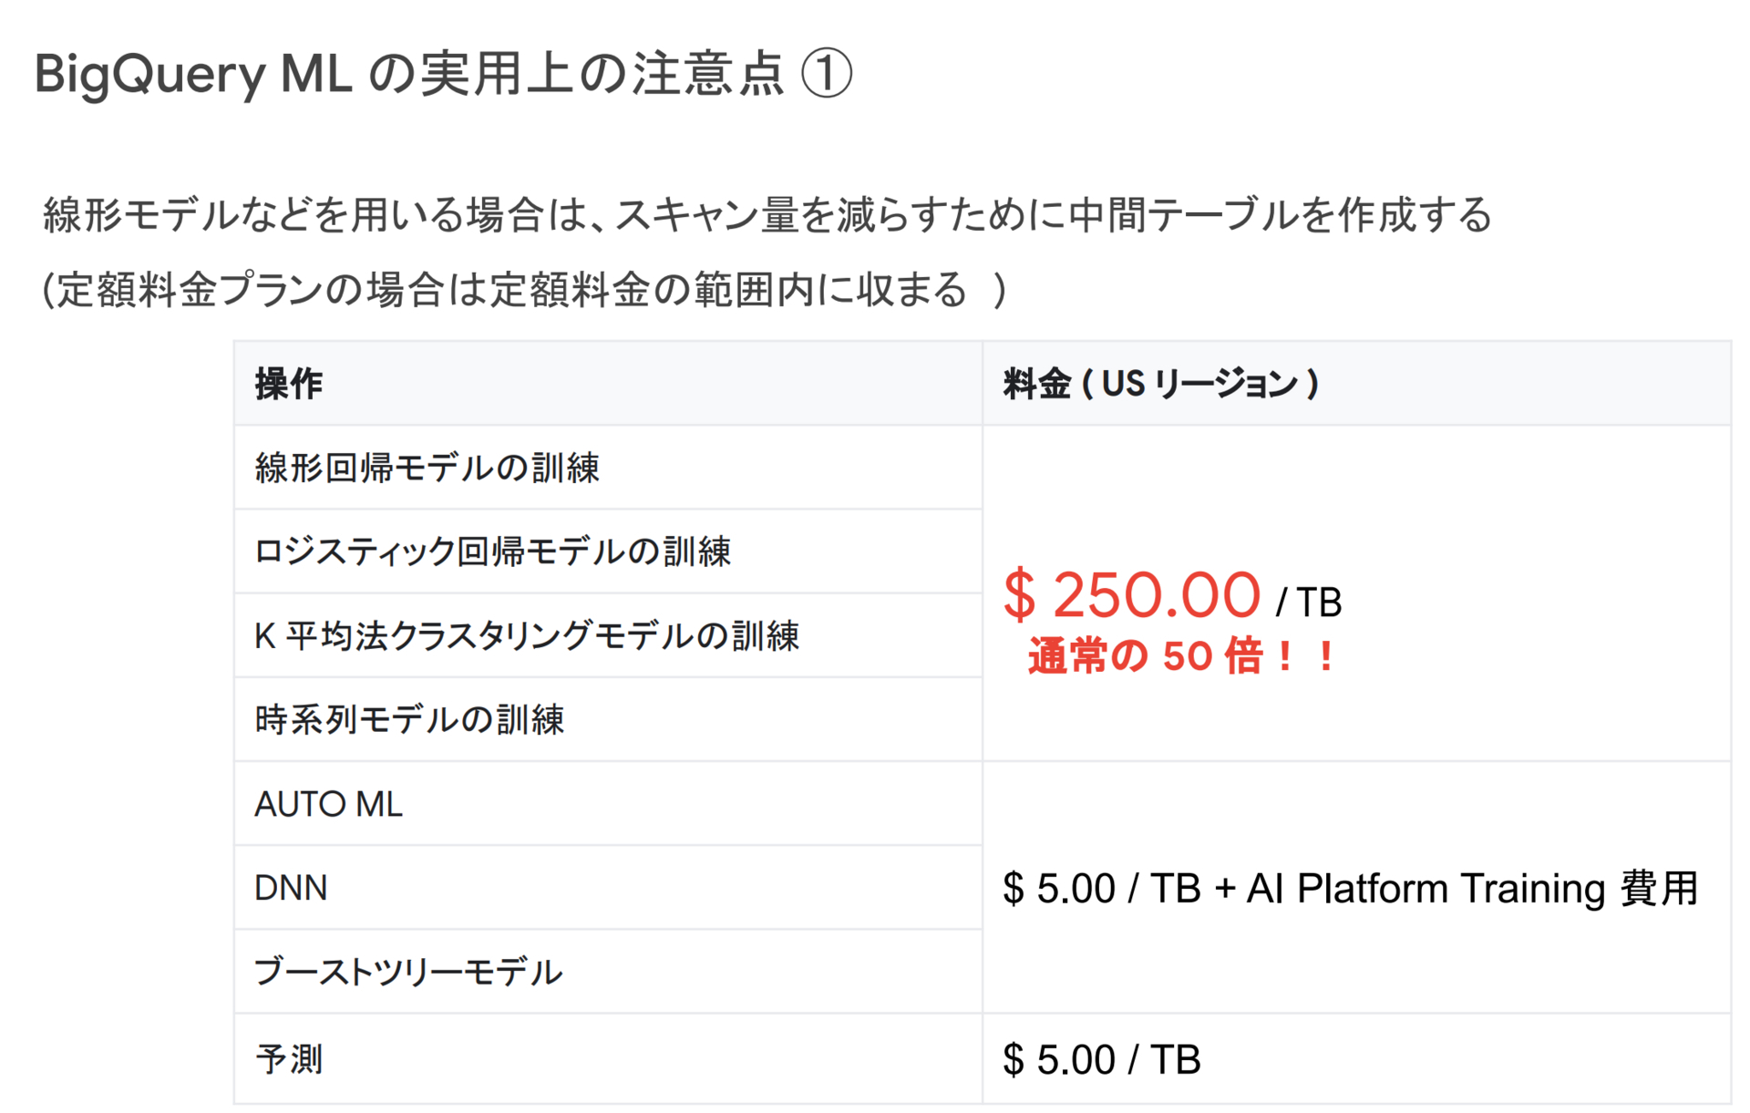This screenshot has width=1750, height=1113.
Task: Click the 料金 (US リージョン) column header
Action: point(1356,383)
